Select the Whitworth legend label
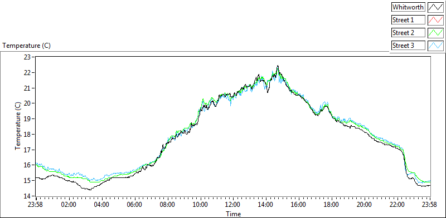This screenshot has height=218, width=446. [408, 7]
